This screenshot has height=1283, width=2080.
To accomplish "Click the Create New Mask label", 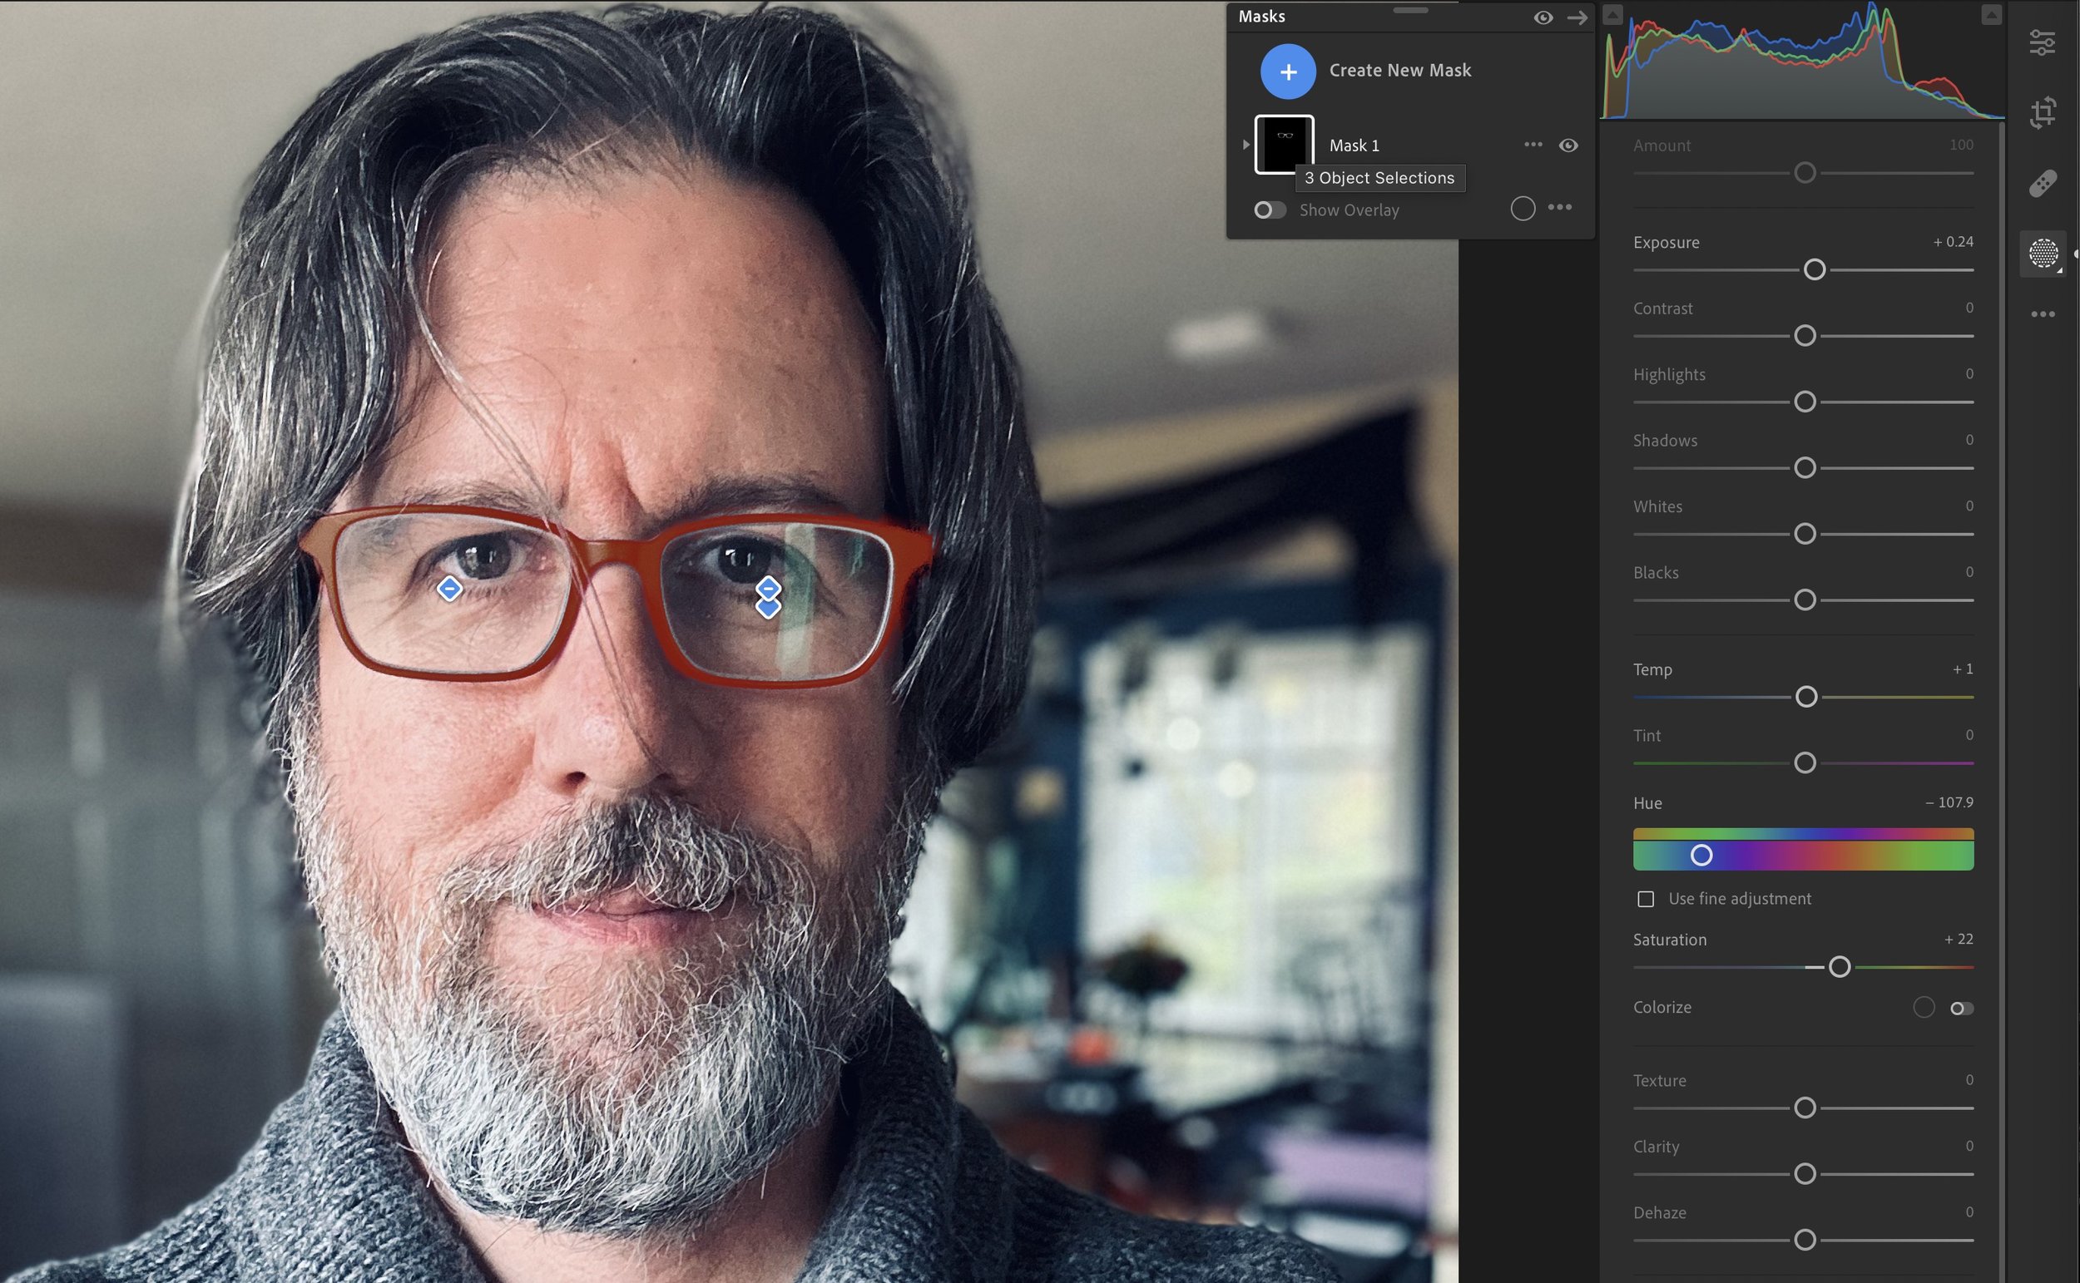I will coord(1400,71).
